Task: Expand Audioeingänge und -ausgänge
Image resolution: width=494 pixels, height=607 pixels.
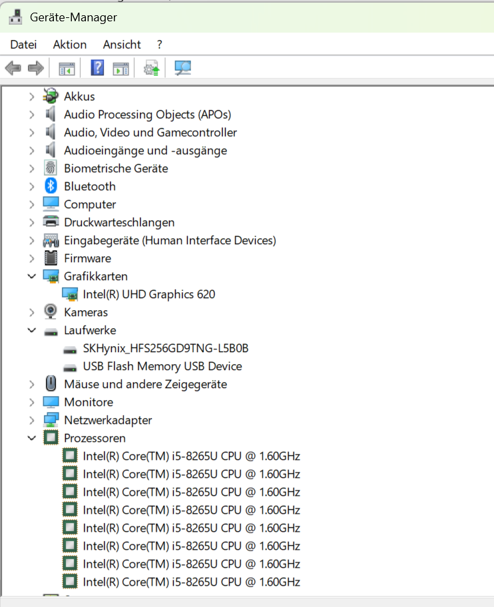Action: [31, 150]
